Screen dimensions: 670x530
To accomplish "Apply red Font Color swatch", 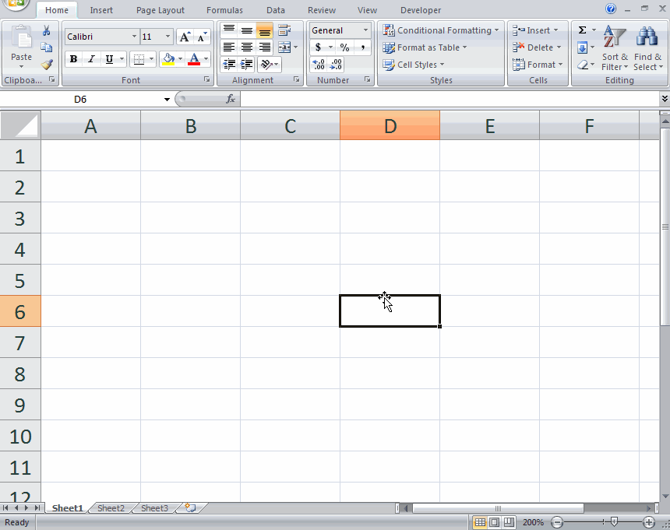I will (x=194, y=59).
